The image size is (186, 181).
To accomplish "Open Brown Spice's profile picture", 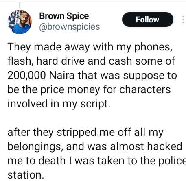I will click(x=20, y=22).
